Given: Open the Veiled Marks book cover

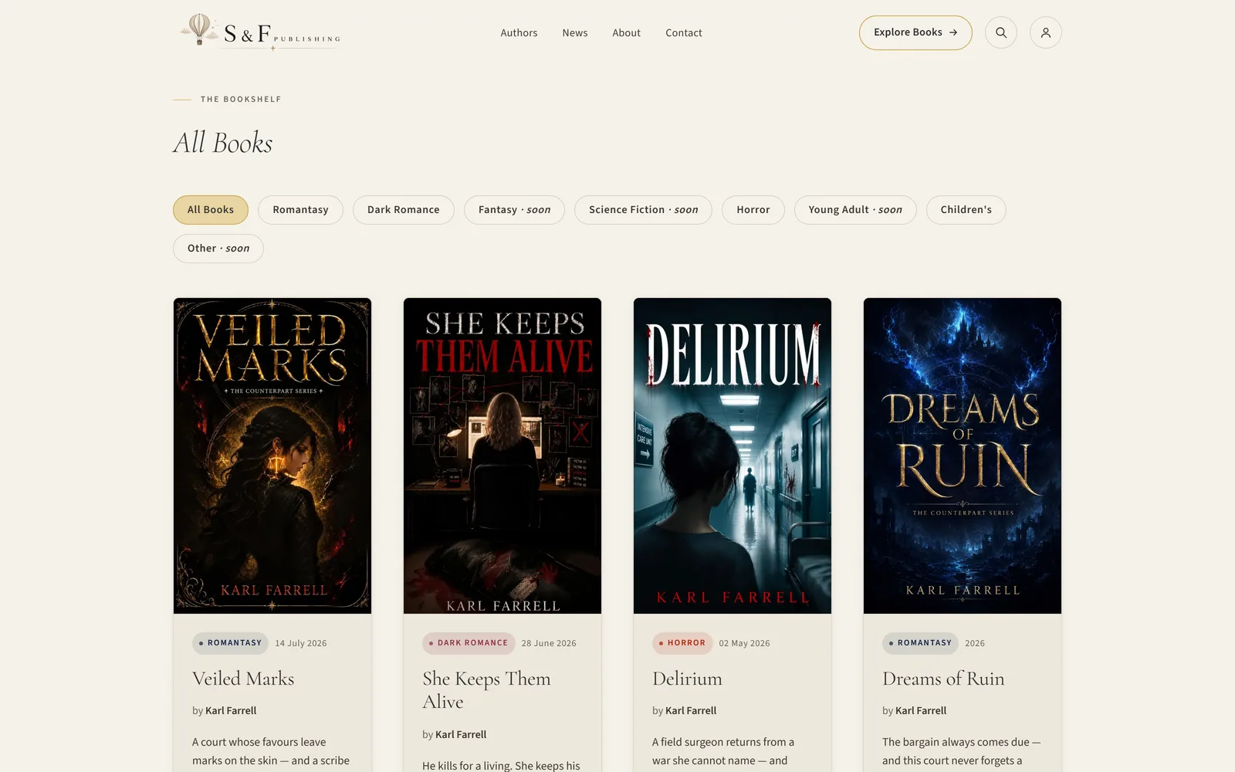Looking at the screenshot, I should (x=272, y=455).
